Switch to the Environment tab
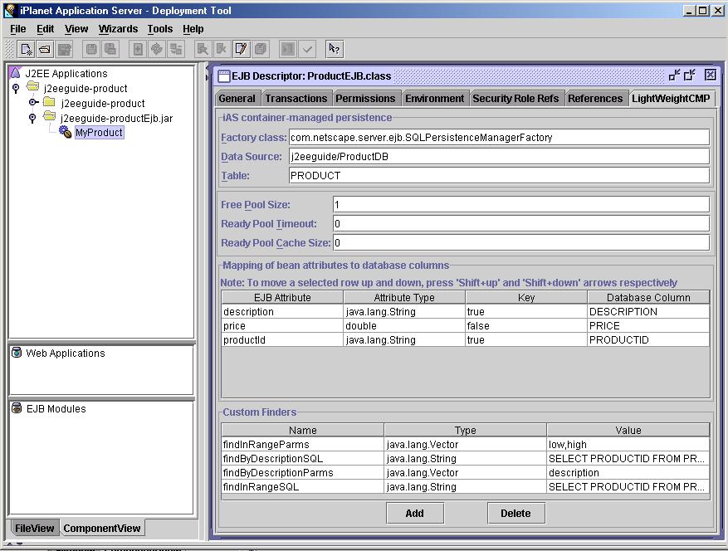 pos(435,99)
